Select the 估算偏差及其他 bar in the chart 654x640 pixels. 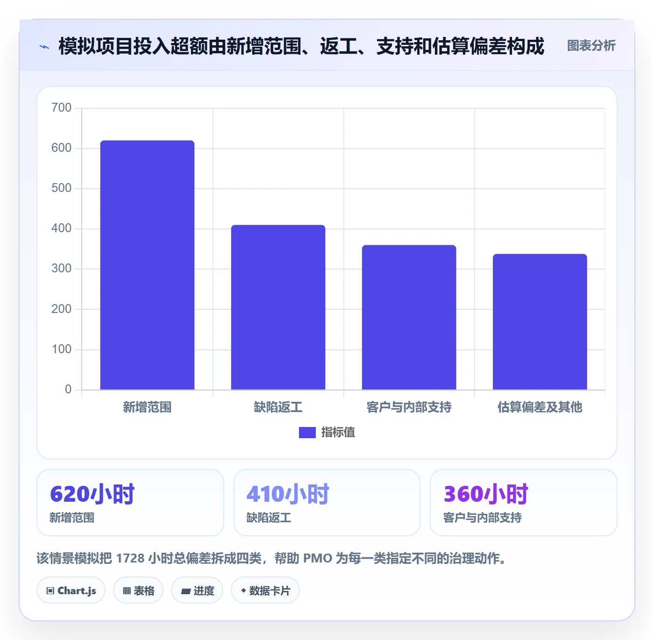(540, 322)
